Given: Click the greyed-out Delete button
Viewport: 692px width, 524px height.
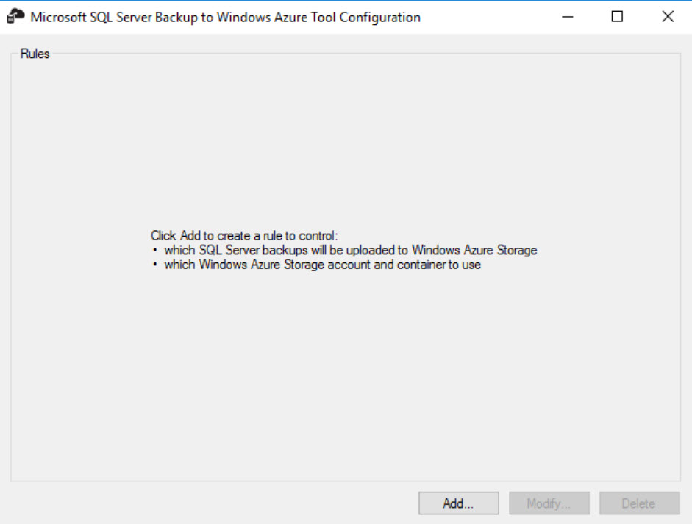Looking at the screenshot, I should pyautogui.click(x=640, y=503).
